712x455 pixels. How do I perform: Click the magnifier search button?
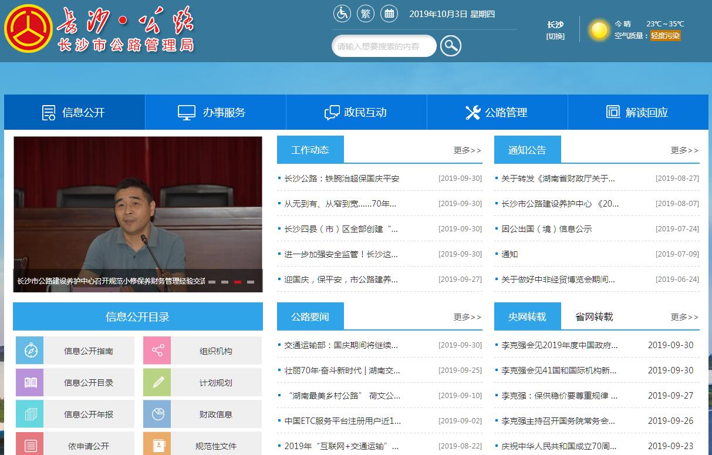[x=451, y=46]
